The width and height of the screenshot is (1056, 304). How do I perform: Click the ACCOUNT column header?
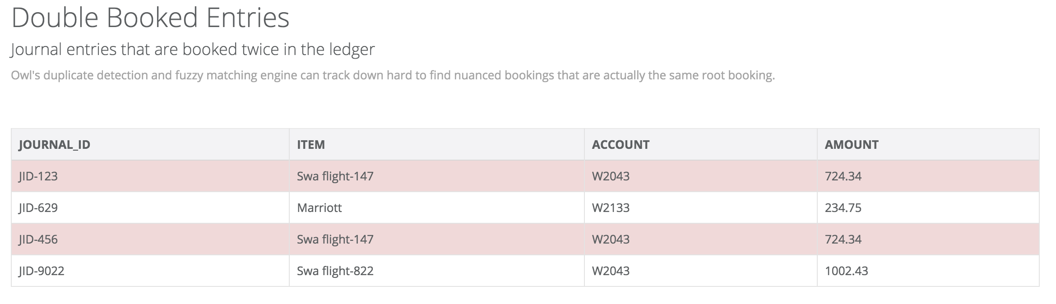(621, 145)
